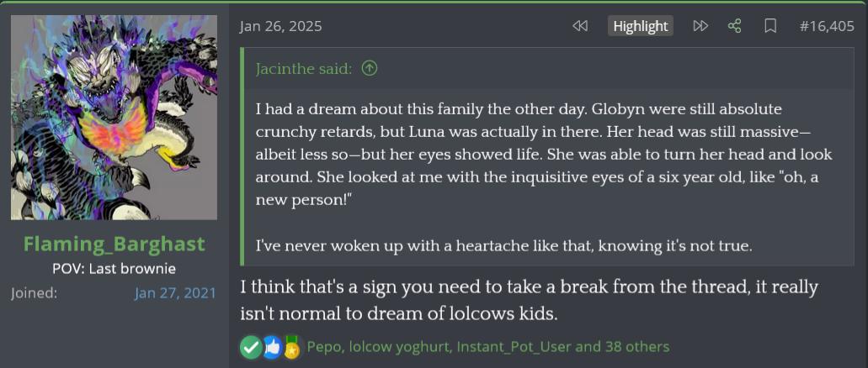Click the Jan 27, 2021 joined date

pos(175,293)
